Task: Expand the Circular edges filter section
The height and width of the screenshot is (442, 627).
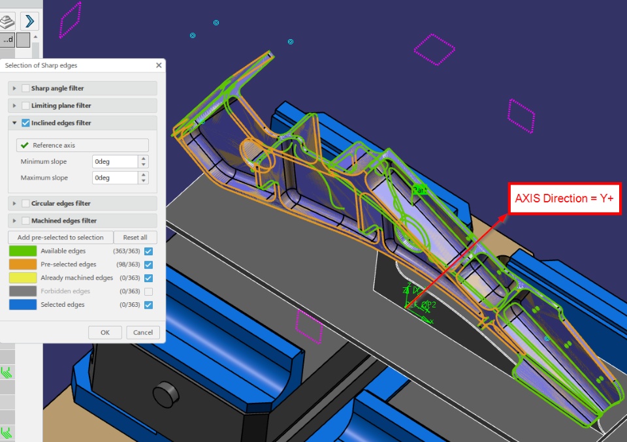Action: (14, 204)
